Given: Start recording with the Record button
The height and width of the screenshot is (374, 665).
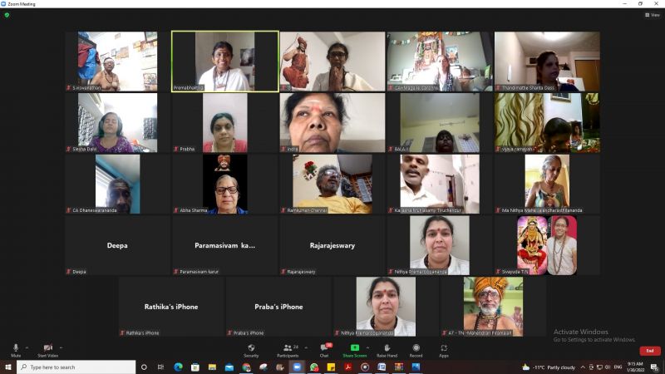Looking at the screenshot, I should click(416, 350).
